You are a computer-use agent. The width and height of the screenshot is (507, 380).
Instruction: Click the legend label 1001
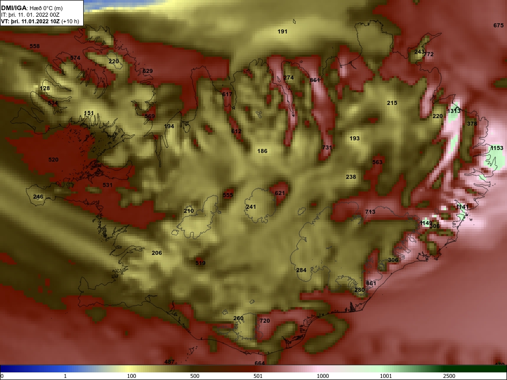(386, 376)
